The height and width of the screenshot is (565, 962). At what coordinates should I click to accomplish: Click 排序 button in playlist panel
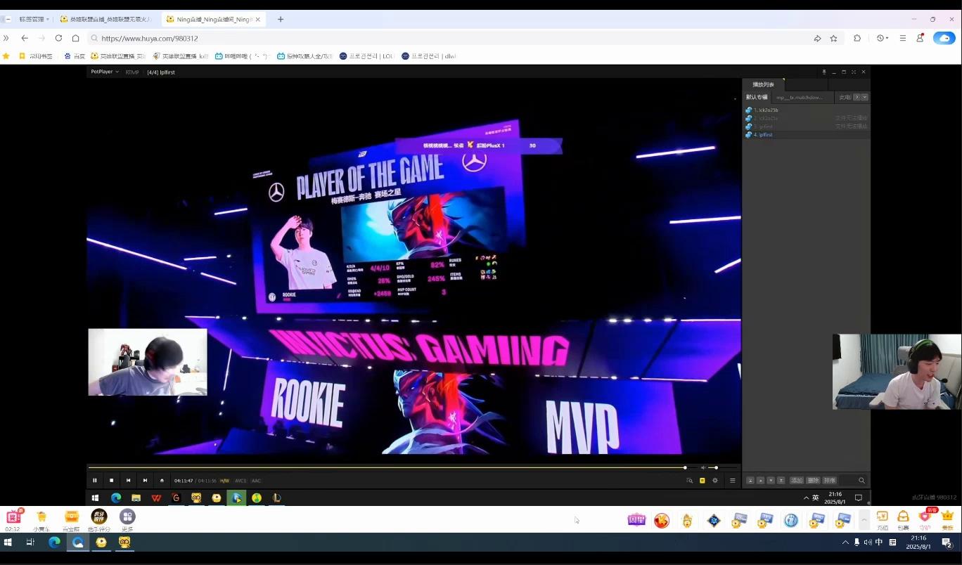[x=830, y=481]
